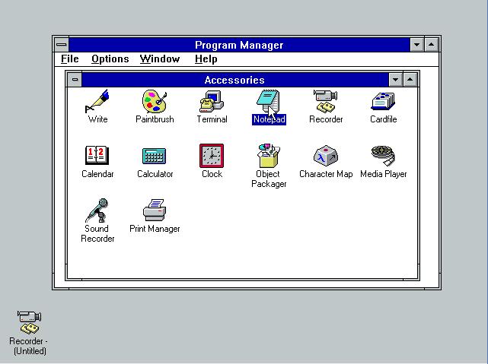Select the Terminal icon
This screenshot has width=488, height=364.
click(x=212, y=101)
